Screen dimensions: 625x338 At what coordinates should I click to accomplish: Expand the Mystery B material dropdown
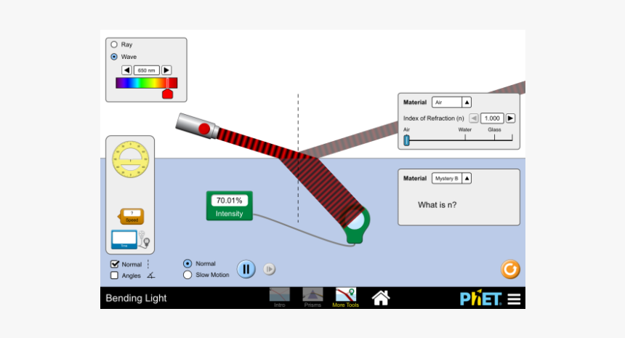451,178
